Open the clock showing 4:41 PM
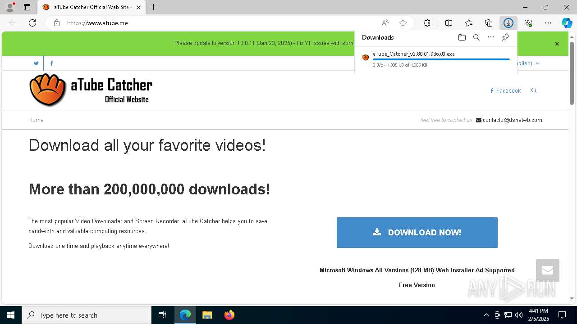The width and height of the screenshot is (577, 324). [x=539, y=315]
